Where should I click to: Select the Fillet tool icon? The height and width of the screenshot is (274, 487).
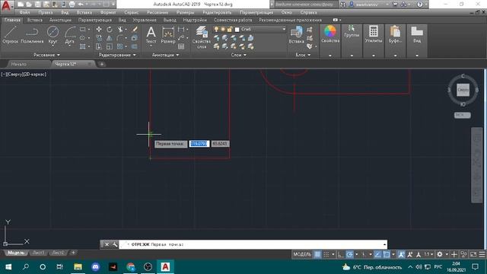point(120,38)
